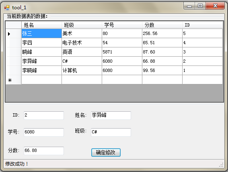228x172 pixels.
Task: Click the new row asterisk header
Action: tap(13, 80)
